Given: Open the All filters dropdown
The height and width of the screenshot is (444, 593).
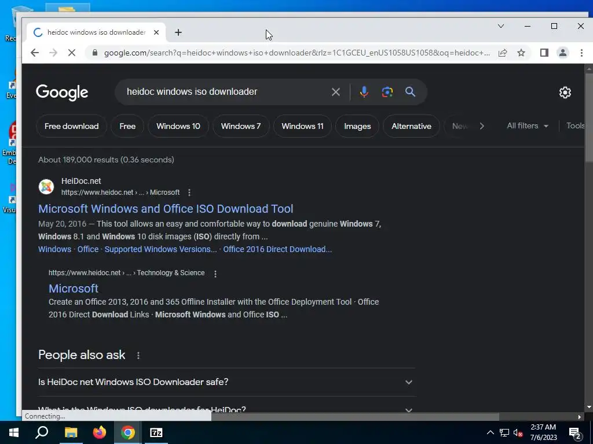Looking at the screenshot, I should pyautogui.click(x=528, y=125).
